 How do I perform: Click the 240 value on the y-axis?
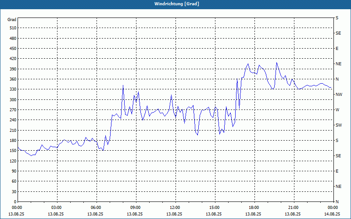(13, 120)
